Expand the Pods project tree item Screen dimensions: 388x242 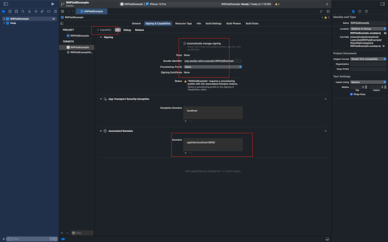click(4, 23)
